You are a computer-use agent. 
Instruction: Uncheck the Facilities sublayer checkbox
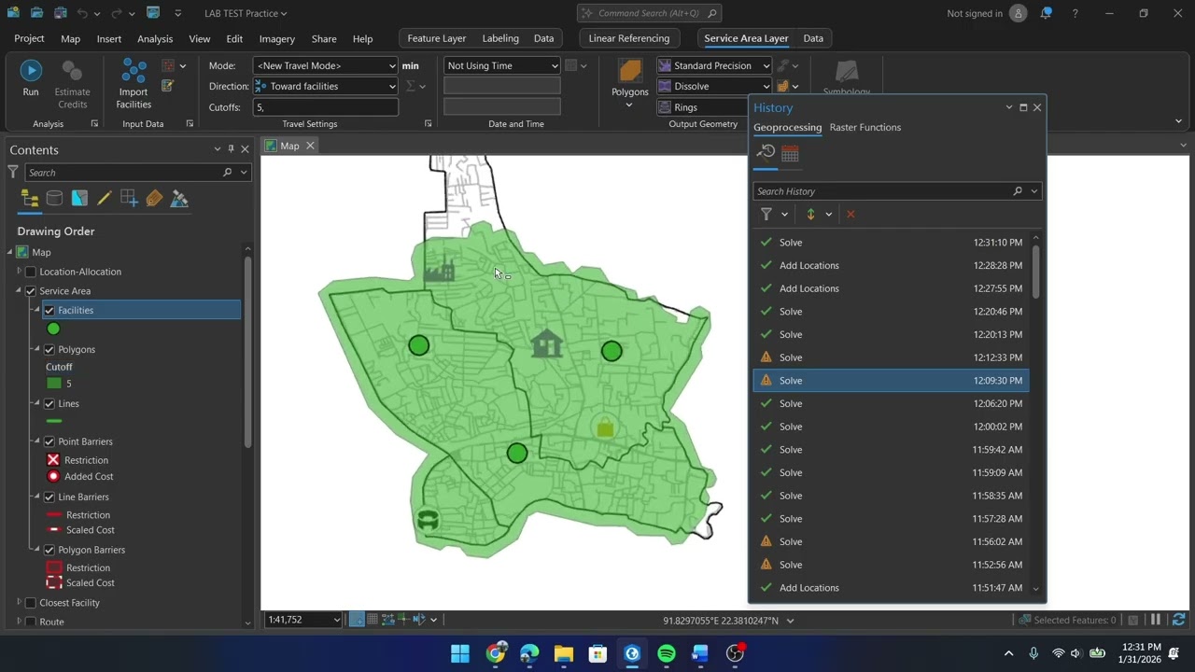[49, 310]
